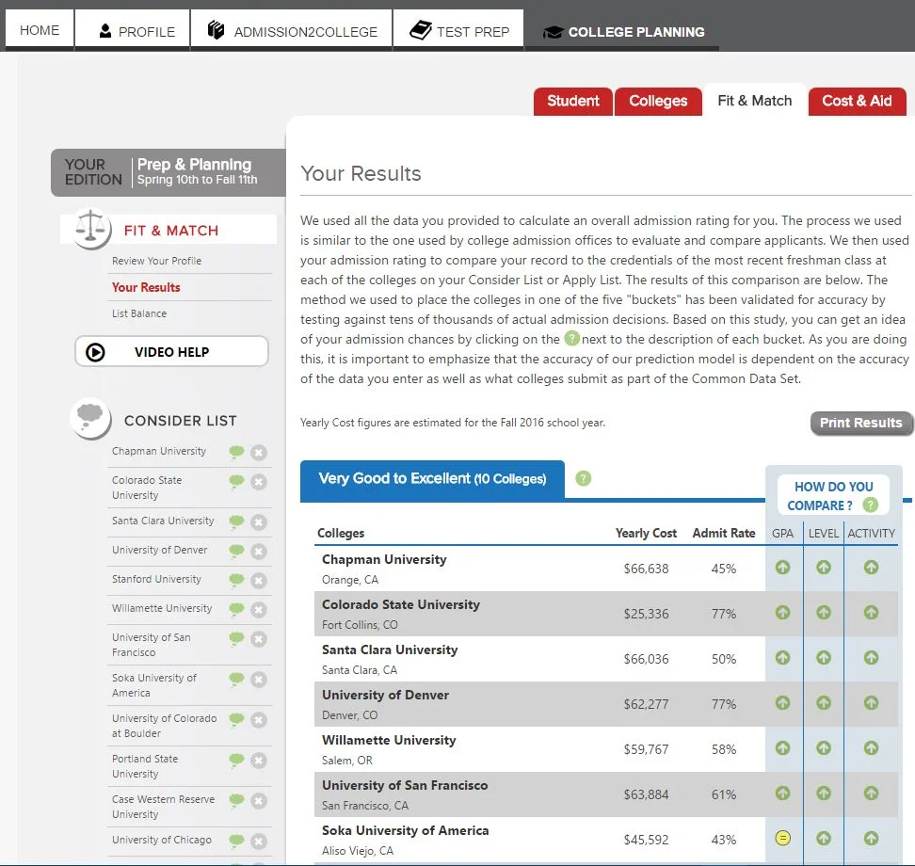Click green bubble icon for Willamette University
This screenshot has width=915, height=866.
236,609
